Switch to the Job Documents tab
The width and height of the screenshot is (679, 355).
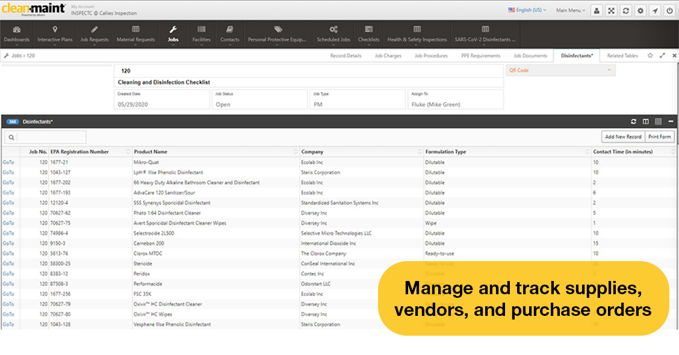click(530, 55)
